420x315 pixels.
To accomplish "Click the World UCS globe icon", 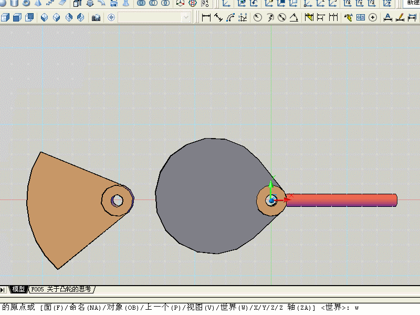I will point(241,3).
